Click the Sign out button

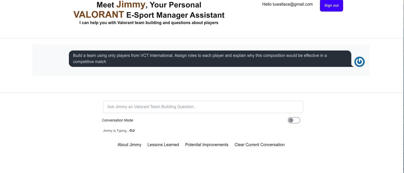331,5
